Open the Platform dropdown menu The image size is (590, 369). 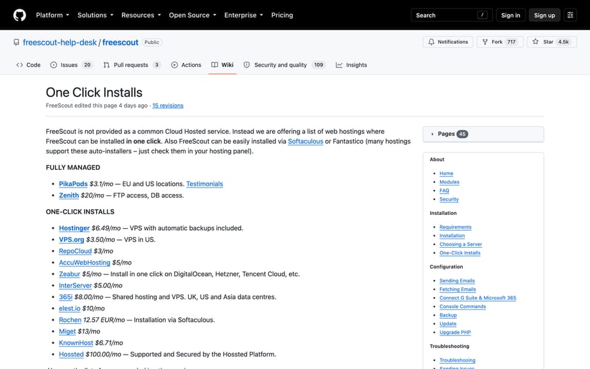point(52,15)
